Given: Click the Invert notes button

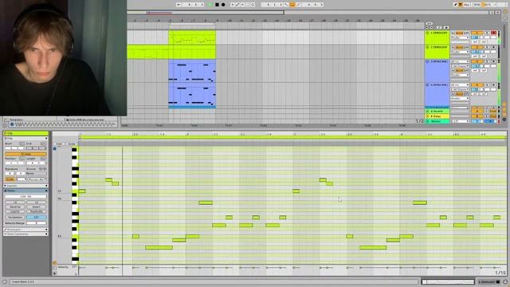Looking at the screenshot, I should (x=36, y=206).
